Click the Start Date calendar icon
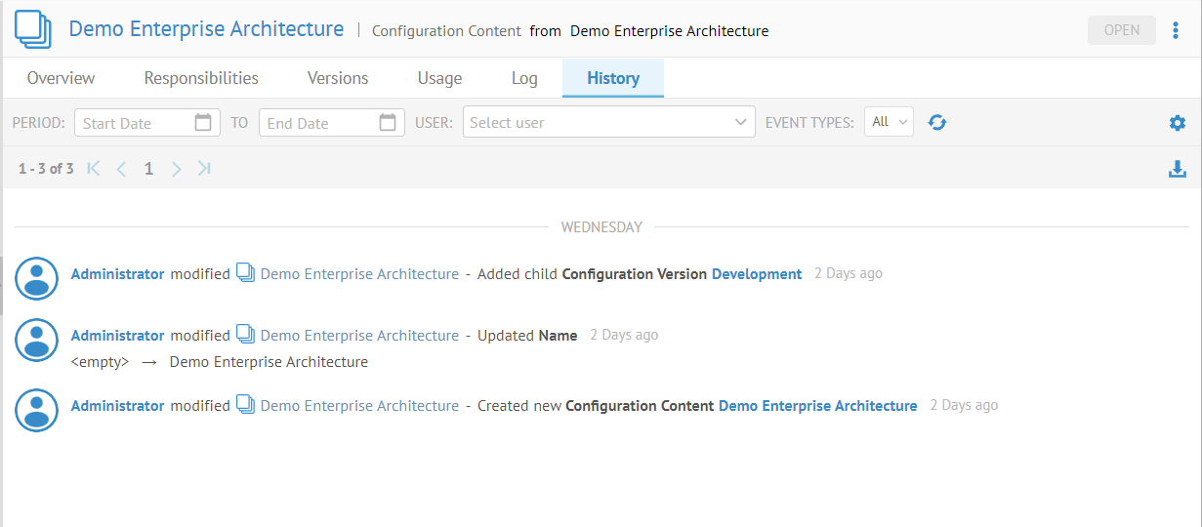The height and width of the screenshot is (527, 1202). pyautogui.click(x=203, y=123)
